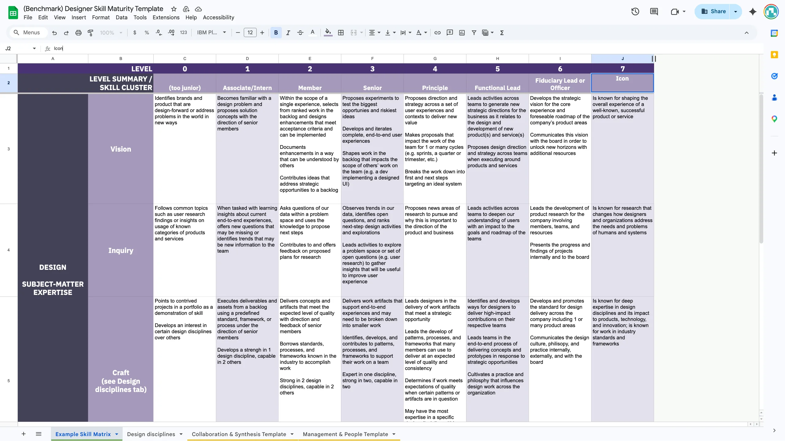Increase decimal places icon
This screenshot has width=785, height=441.
(x=171, y=33)
